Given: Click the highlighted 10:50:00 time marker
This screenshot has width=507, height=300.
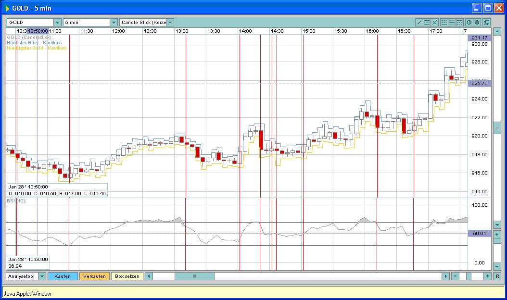Looking at the screenshot, I should coord(38,31).
